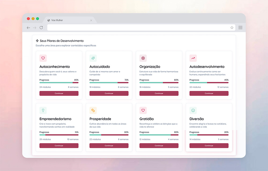Click the sparkles icon on Autocuidado card
This screenshot has width=268, height=171.
point(93,58)
